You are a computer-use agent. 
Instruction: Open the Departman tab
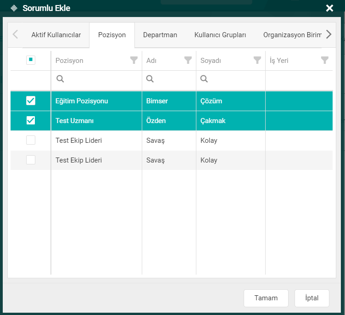[160, 35]
